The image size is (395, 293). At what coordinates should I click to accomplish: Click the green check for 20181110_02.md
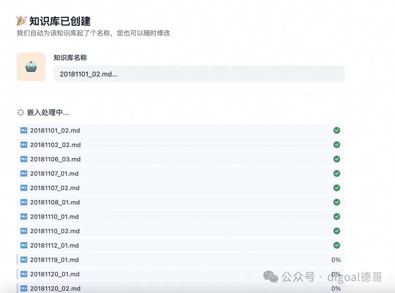coord(337,231)
